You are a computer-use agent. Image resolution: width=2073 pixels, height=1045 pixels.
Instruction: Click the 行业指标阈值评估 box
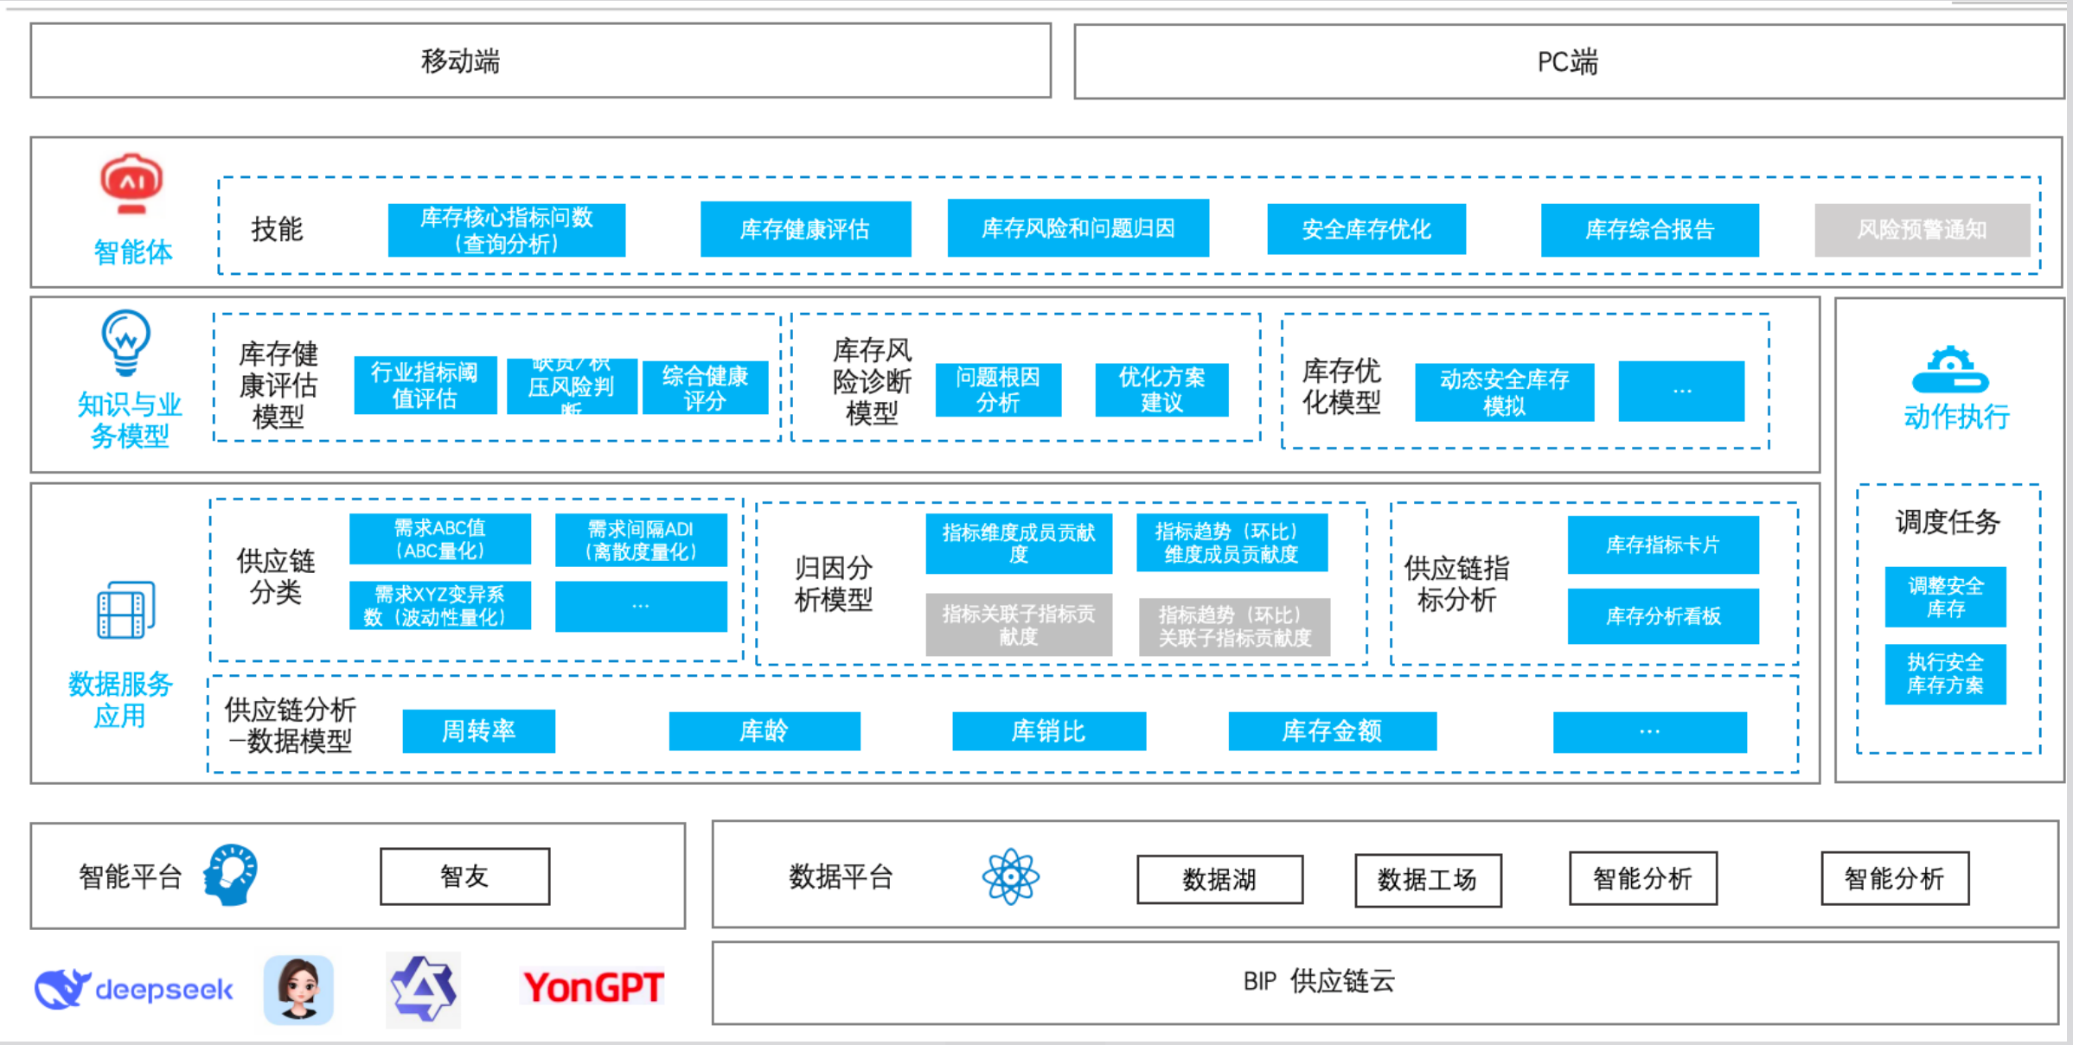click(425, 386)
